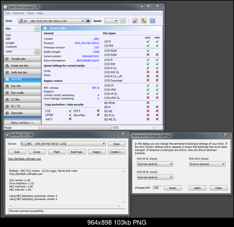Viewport: 234px width, 227px height.
Task: Click Close in Booktype Settings dialog
Action: [218, 188]
